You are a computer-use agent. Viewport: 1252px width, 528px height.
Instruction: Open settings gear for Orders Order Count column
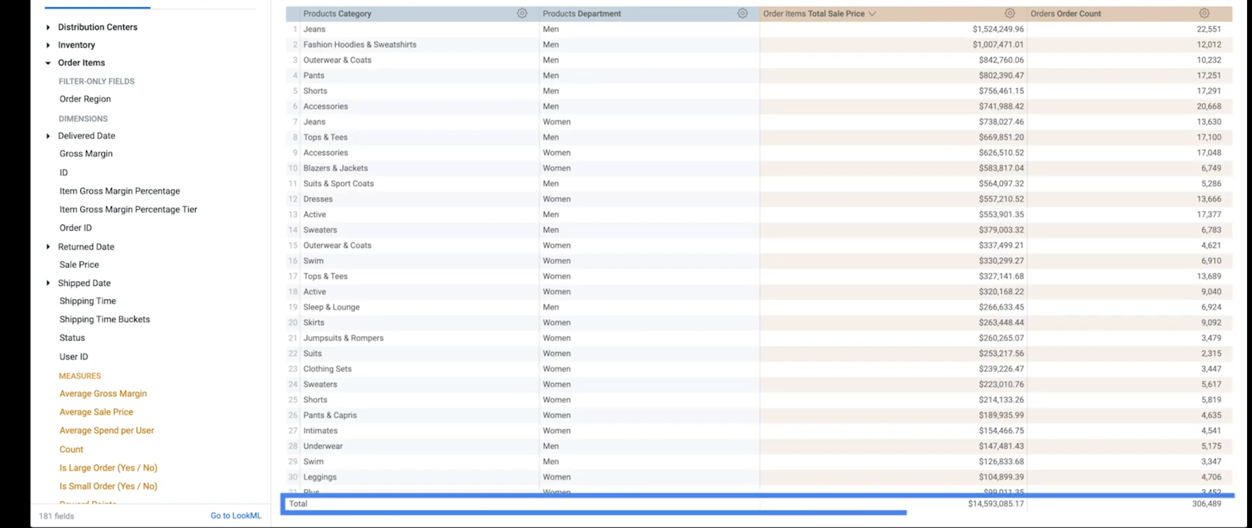(1205, 14)
